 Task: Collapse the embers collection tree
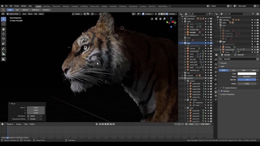click(185, 81)
